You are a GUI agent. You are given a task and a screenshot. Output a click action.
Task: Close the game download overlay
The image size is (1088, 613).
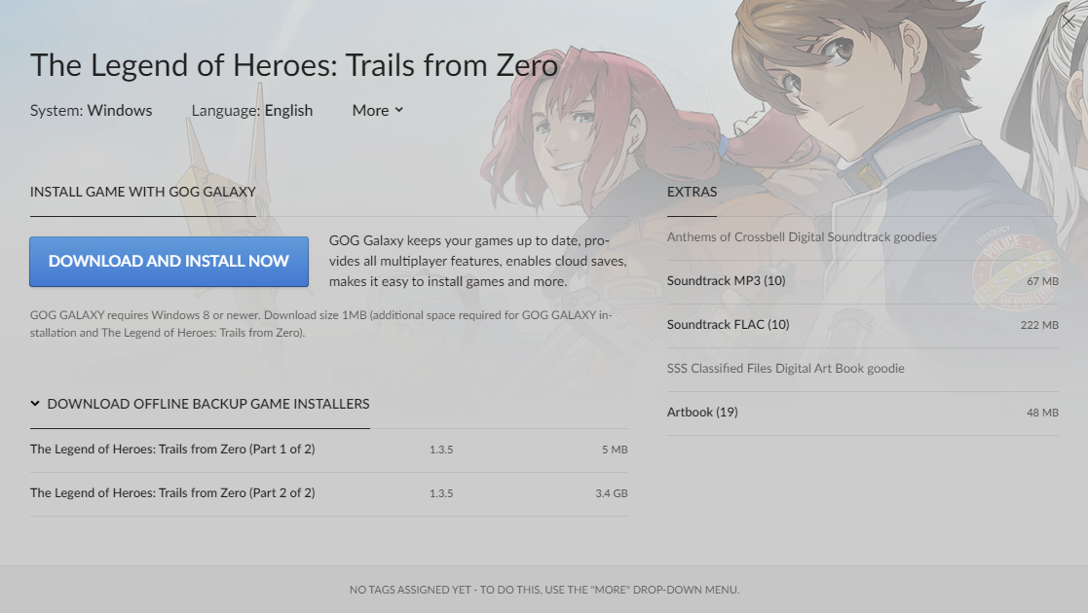pyautogui.click(x=1069, y=20)
